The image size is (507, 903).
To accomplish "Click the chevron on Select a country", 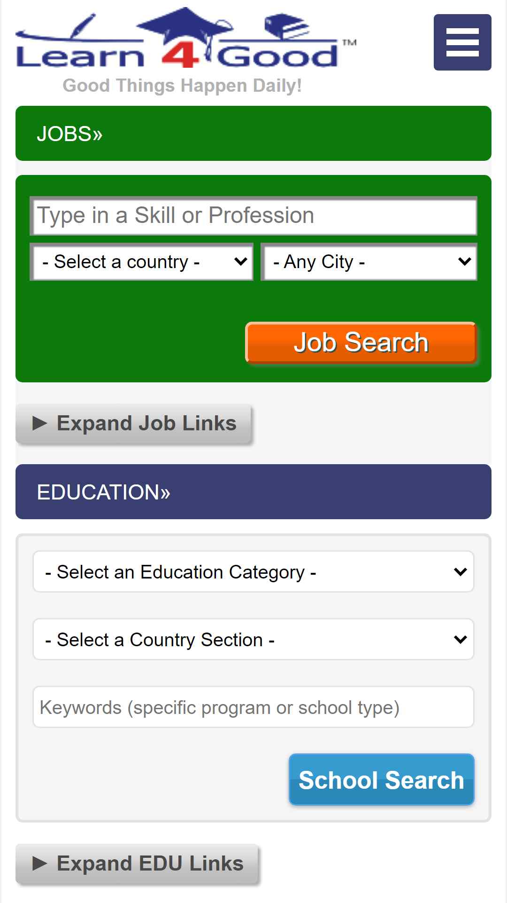I will click(241, 261).
